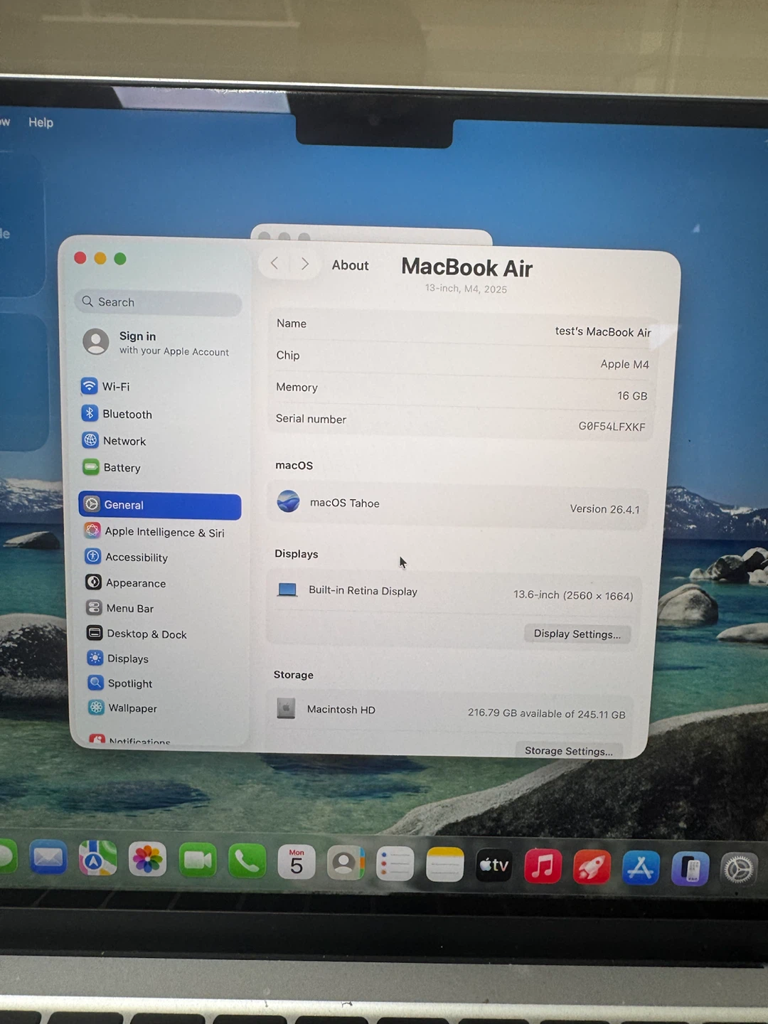This screenshot has width=768, height=1024.
Task: Open Photos from the Dock
Action: click(147, 860)
